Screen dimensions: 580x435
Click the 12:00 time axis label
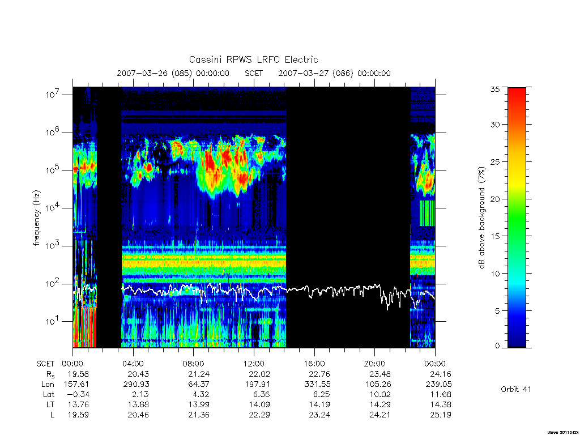(x=254, y=364)
